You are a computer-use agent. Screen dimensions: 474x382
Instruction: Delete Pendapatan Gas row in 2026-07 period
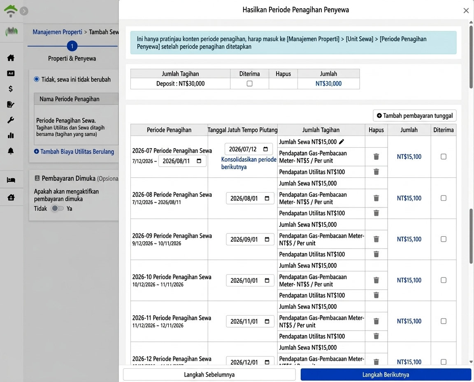[x=376, y=157]
